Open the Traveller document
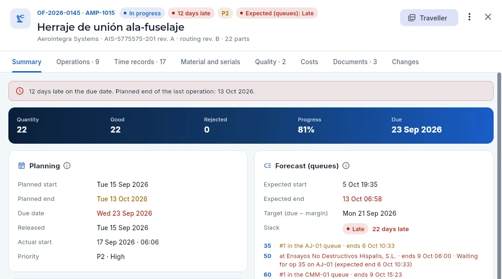The height and width of the screenshot is (279, 502). (429, 18)
